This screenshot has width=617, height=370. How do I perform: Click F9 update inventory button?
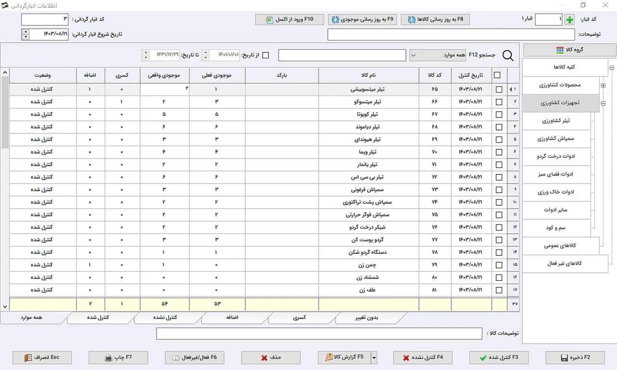click(362, 20)
